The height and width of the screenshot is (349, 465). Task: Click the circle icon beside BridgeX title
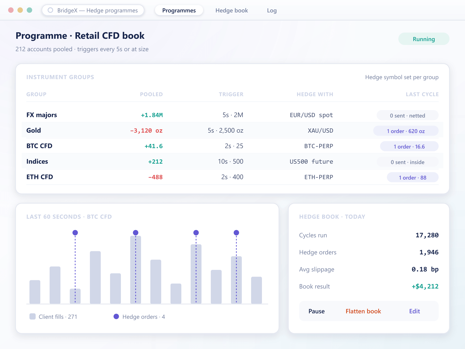50,10
